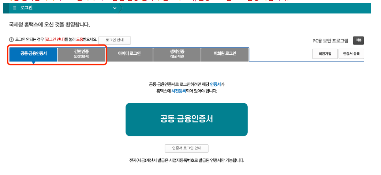Image resolution: width=381 pixels, height=175 pixels.
Task: Click the 로그인 breadcrumb label
Action: tap(26, 8)
